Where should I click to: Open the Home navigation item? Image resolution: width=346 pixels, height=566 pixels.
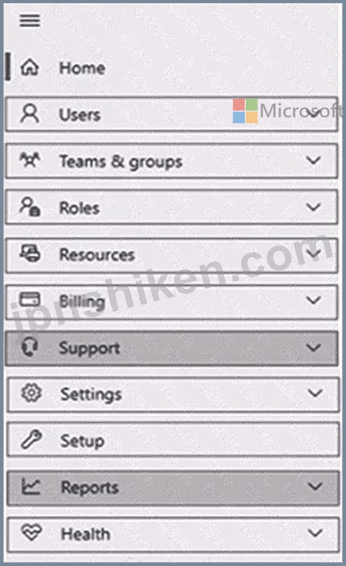pyautogui.click(x=82, y=68)
